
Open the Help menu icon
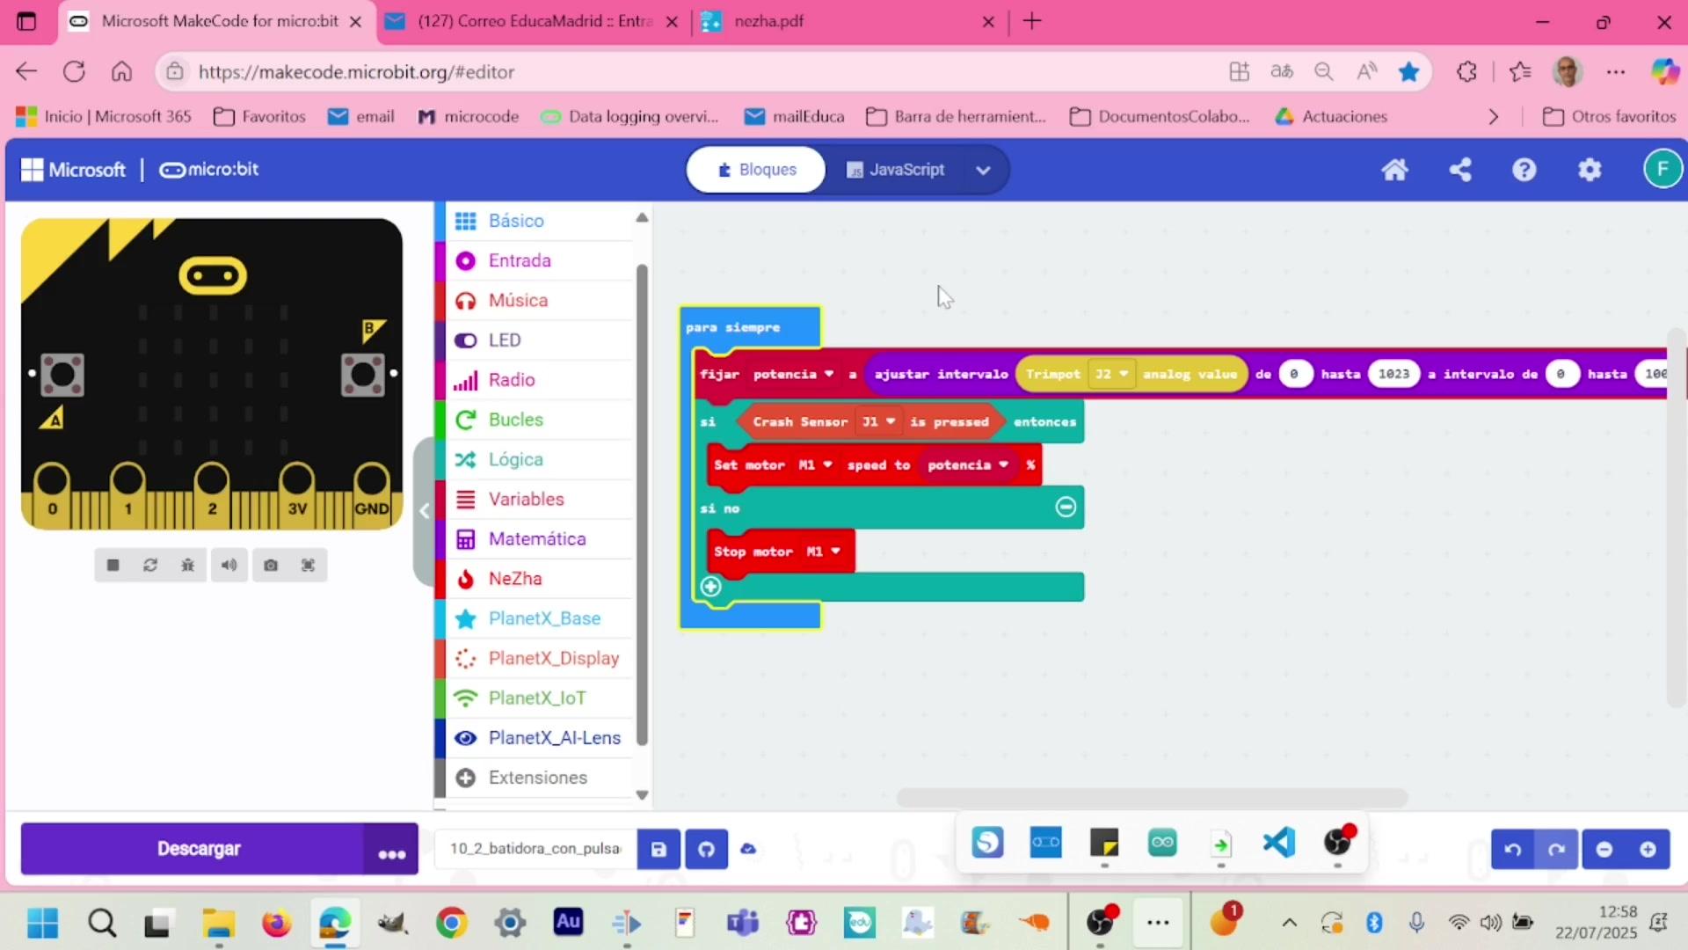point(1524,170)
